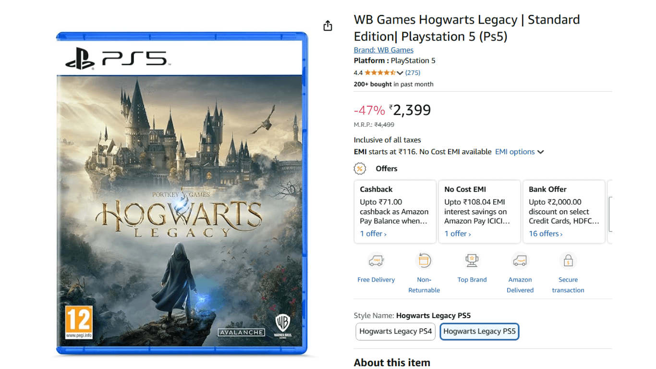The width and height of the screenshot is (656, 369).
Task: Expand EMI options dropdown
Action: click(520, 152)
